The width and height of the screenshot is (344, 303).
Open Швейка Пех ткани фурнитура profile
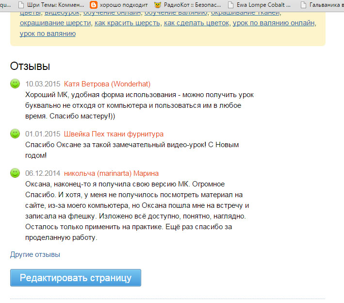point(114,134)
